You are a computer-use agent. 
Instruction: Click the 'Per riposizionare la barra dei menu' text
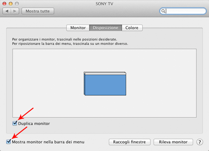point(70,44)
